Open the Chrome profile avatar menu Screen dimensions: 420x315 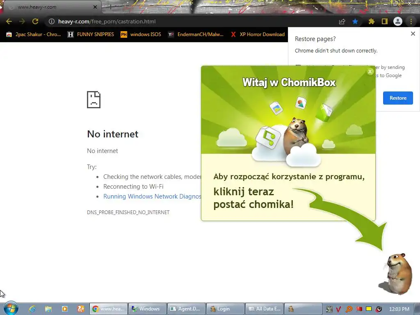(x=398, y=21)
